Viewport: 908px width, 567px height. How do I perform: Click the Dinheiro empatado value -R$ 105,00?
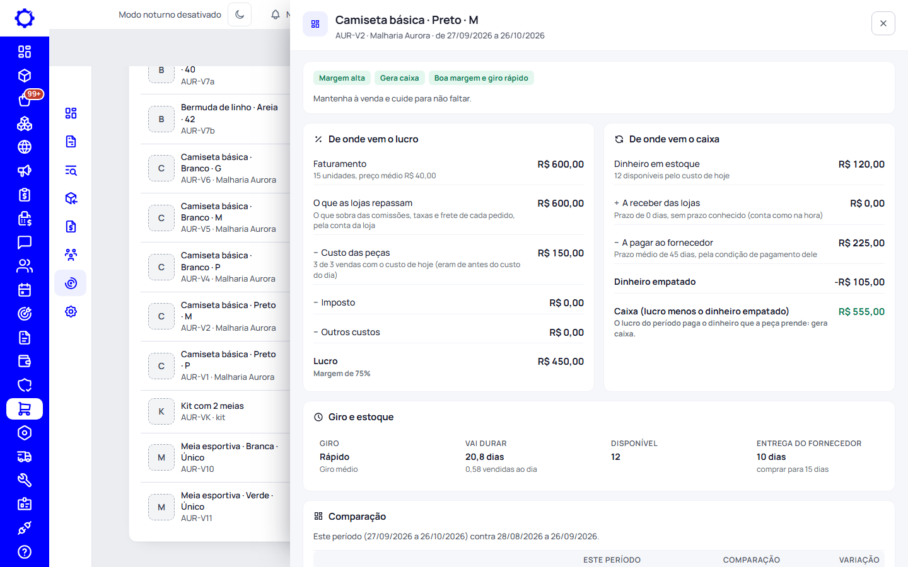[x=859, y=282]
